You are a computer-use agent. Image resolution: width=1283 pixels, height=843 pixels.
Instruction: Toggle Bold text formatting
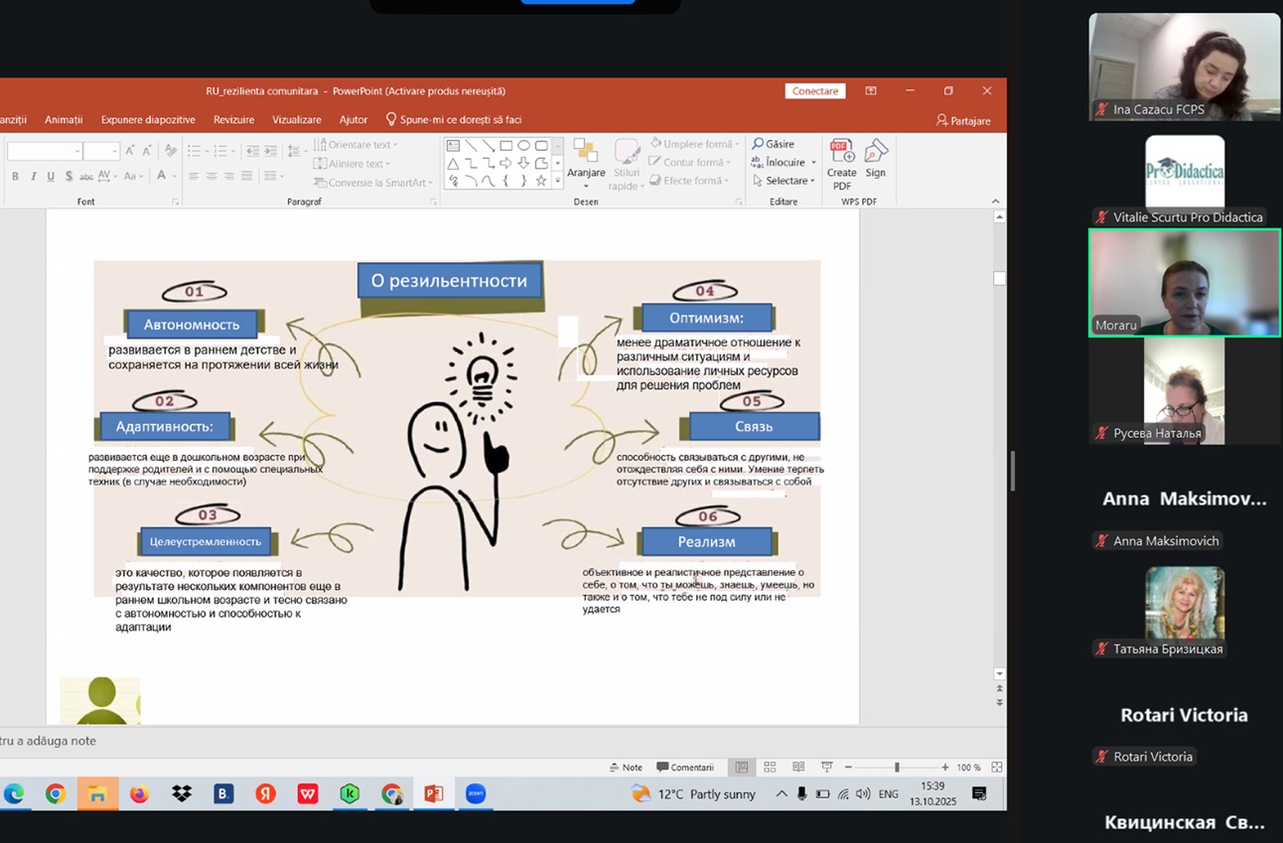point(15,177)
